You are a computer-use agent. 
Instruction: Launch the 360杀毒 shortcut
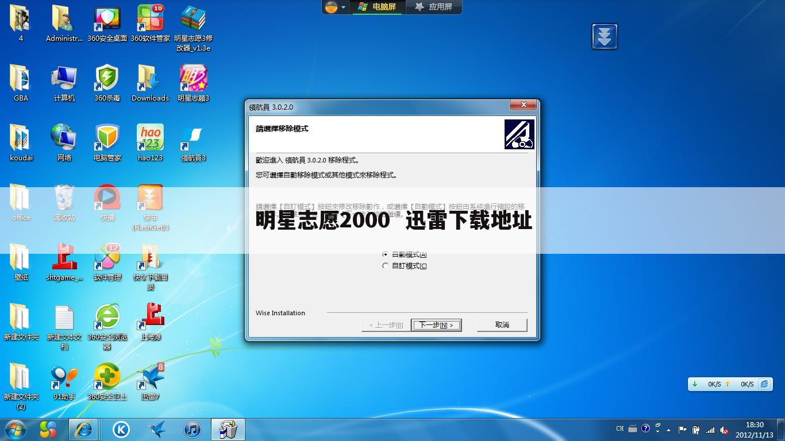coord(107,83)
